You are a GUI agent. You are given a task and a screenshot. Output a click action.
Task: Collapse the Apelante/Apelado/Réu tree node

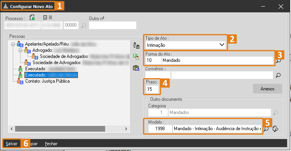[13, 44]
